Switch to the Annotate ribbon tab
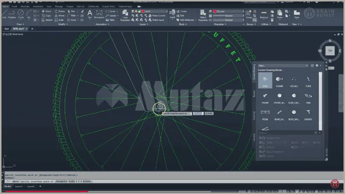 click(x=25, y=6)
